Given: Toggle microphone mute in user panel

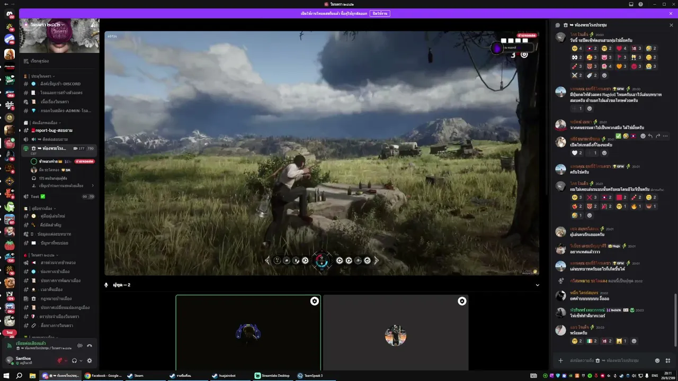Looking at the screenshot, I should [60, 361].
